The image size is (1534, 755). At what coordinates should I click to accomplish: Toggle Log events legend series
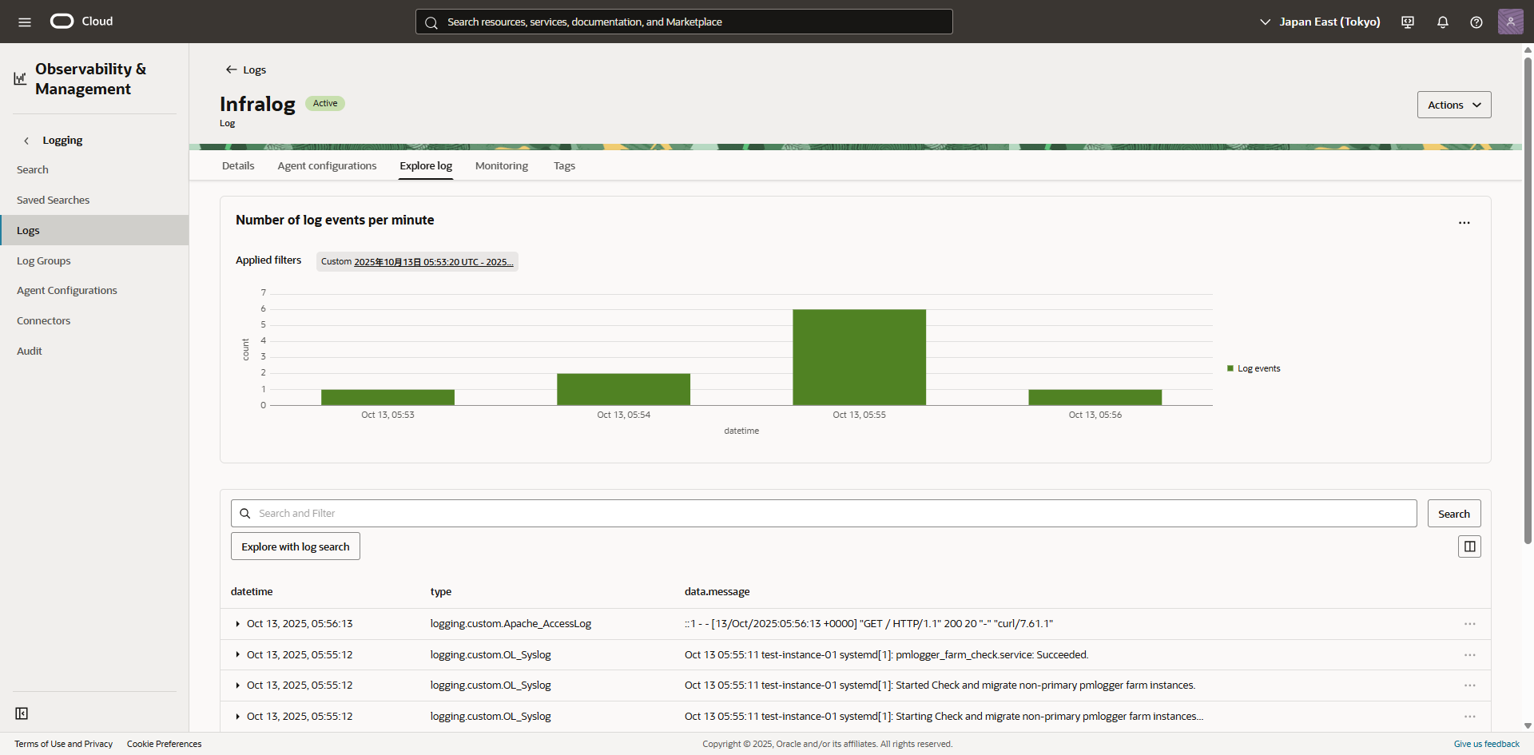pos(1253,368)
